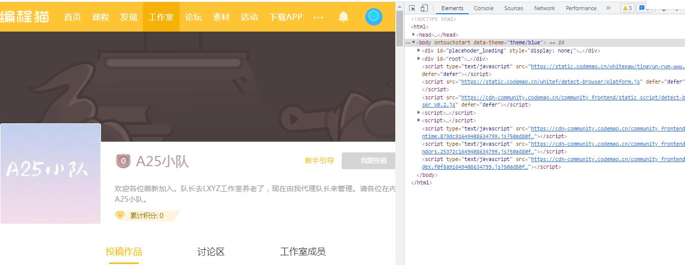
Task: Expand the head element node
Action: (x=414, y=35)
